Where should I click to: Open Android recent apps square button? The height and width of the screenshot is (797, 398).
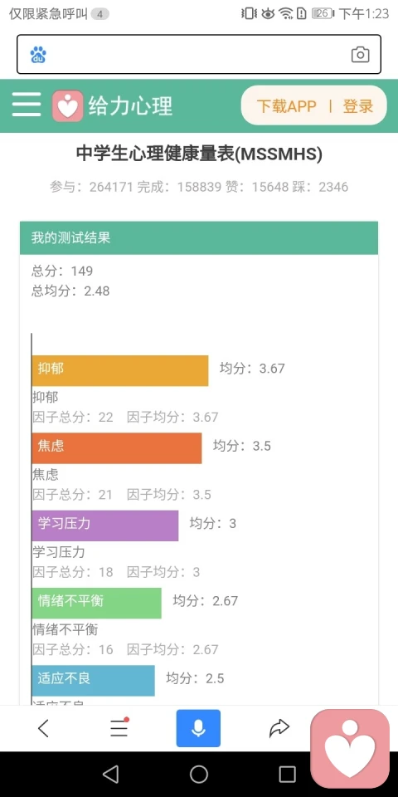[288, 774]
